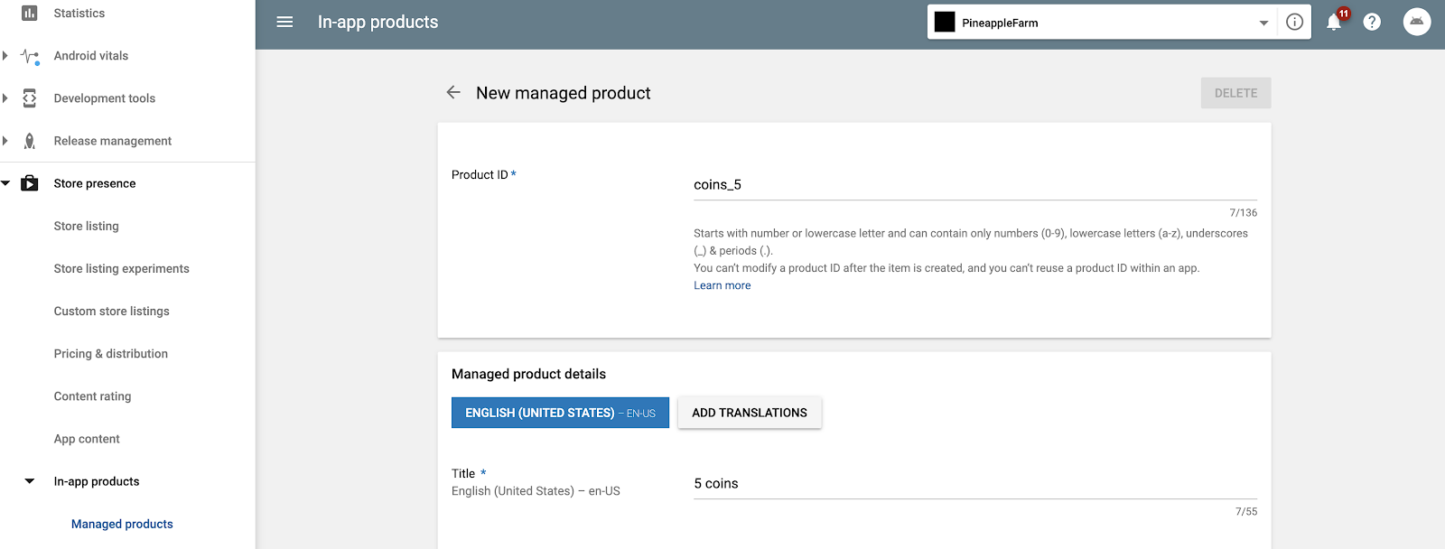
Task: Open Store listing in the sidebar
Action: (x=86, y=226)
